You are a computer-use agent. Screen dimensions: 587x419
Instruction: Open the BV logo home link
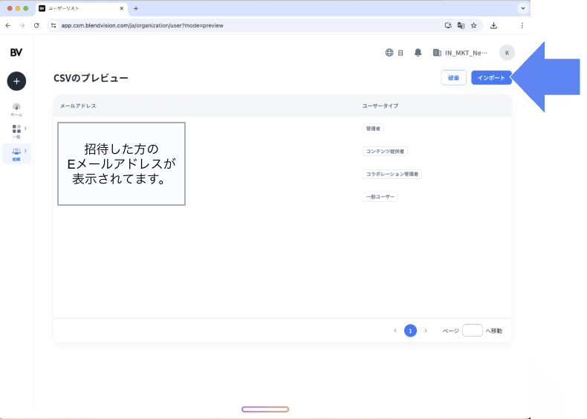16,53
